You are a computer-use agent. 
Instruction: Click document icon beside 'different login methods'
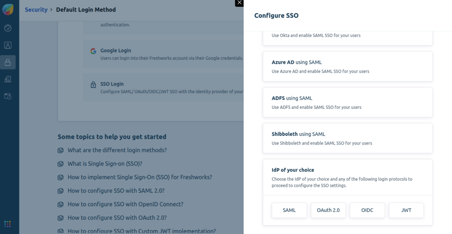[60, 150]
